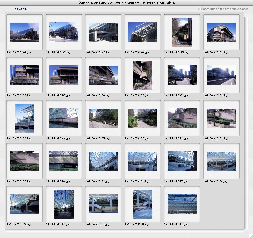
Task: Select last thumbnail 1A1-EA-VLC-E9.jpg
Action: pyautogui.click(x=182, y=204)
